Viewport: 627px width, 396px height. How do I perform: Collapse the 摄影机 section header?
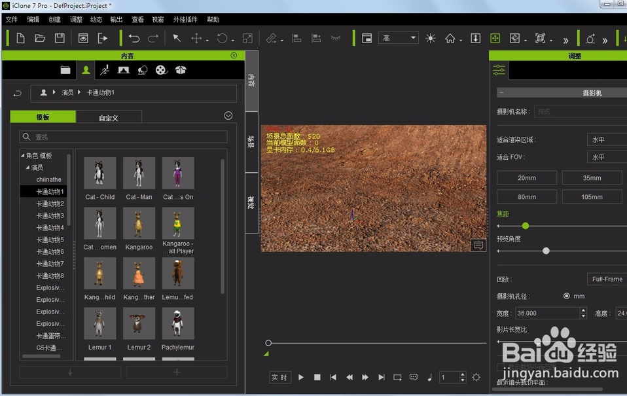(500, 93)
